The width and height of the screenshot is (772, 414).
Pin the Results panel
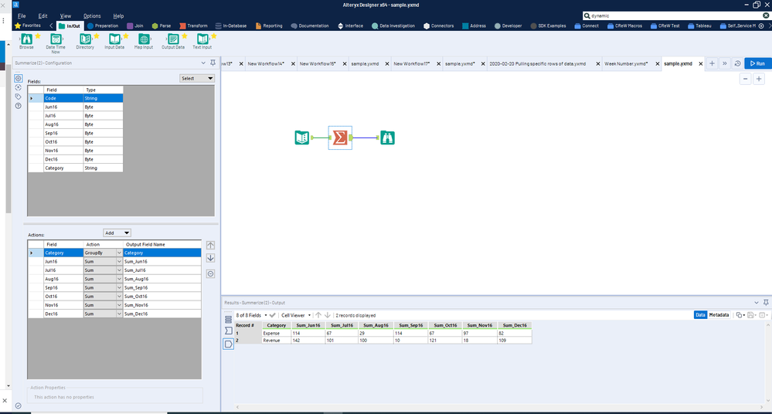[x=766, y=302]
